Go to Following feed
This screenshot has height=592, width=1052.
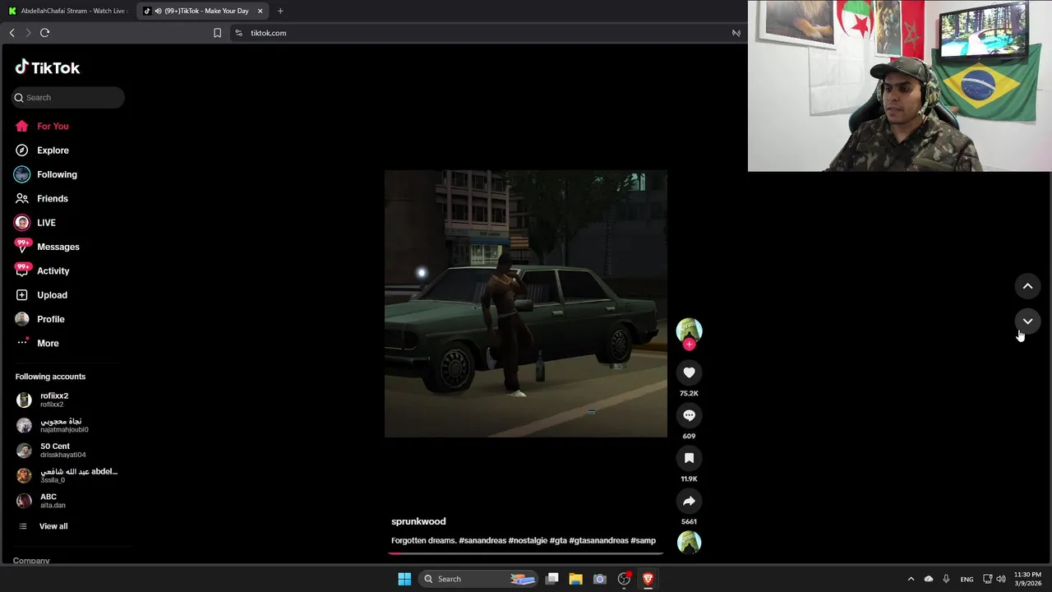click(57, 174)
